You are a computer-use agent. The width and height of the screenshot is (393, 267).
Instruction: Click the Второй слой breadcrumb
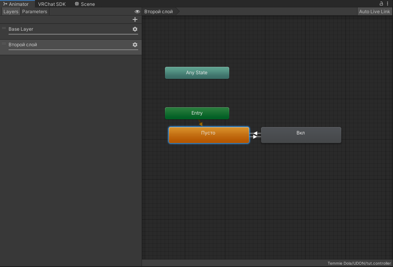pyautogui.click(x=158, y=12)
